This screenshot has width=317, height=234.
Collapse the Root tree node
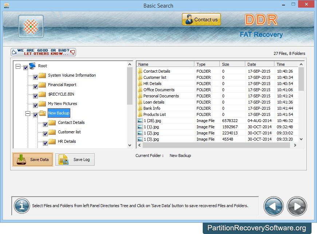pyautogui.click(x=18, y=66)
